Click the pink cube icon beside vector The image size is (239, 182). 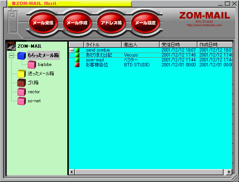pyautogui.click(x=21, y=92)
